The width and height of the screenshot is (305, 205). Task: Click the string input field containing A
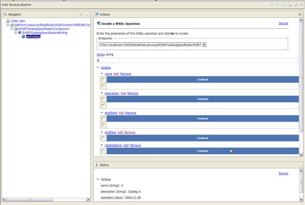pyautogui.click(x=197, y=60)
